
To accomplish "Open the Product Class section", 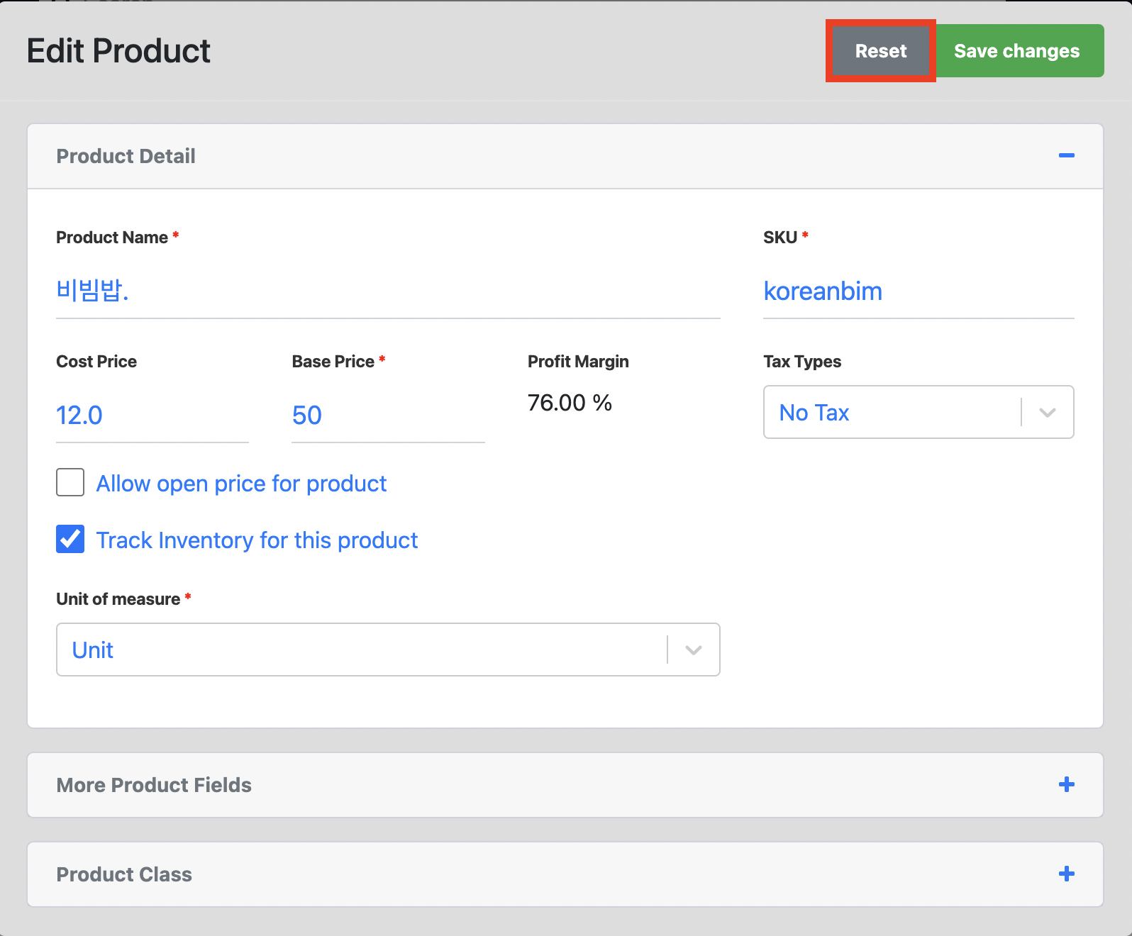I will pyautogui.click(x=124, y=874).
